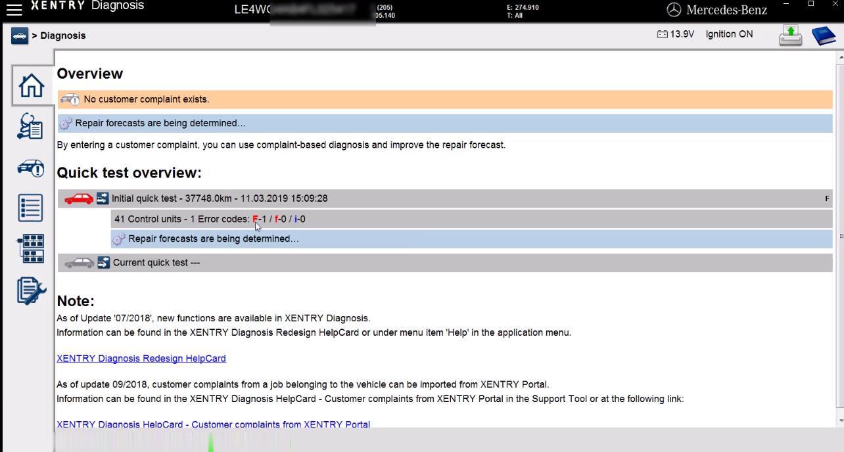Click the F status flag at row end

827,198
